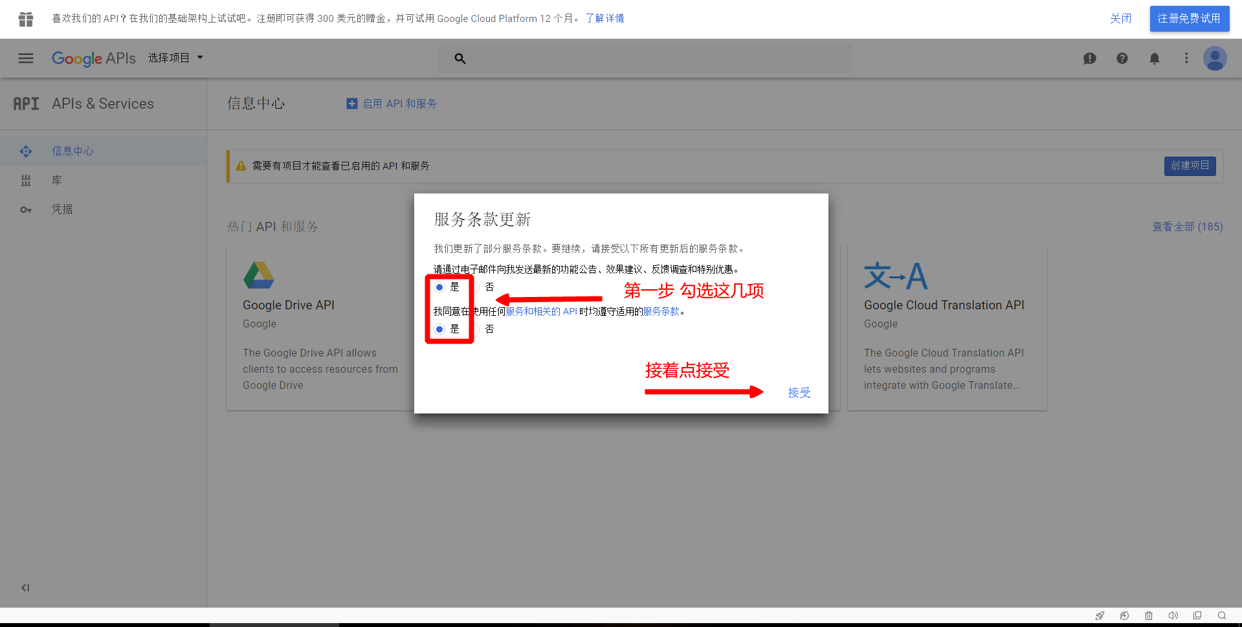Viewport: 1242px width, 627px height.
Task: Open the 服务和相关的 API link in dialog
Action: pos(542,311)
